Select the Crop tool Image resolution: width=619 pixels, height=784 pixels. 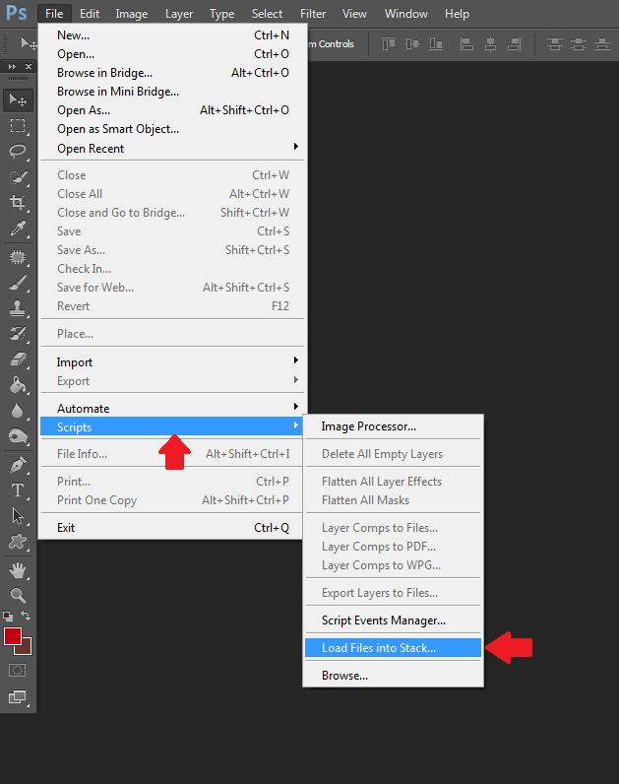coord(18,203)
